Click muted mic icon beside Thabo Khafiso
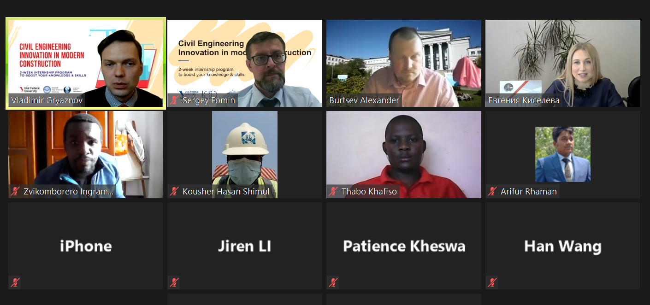Screen dimensions: 650x305 coord(333,191)
